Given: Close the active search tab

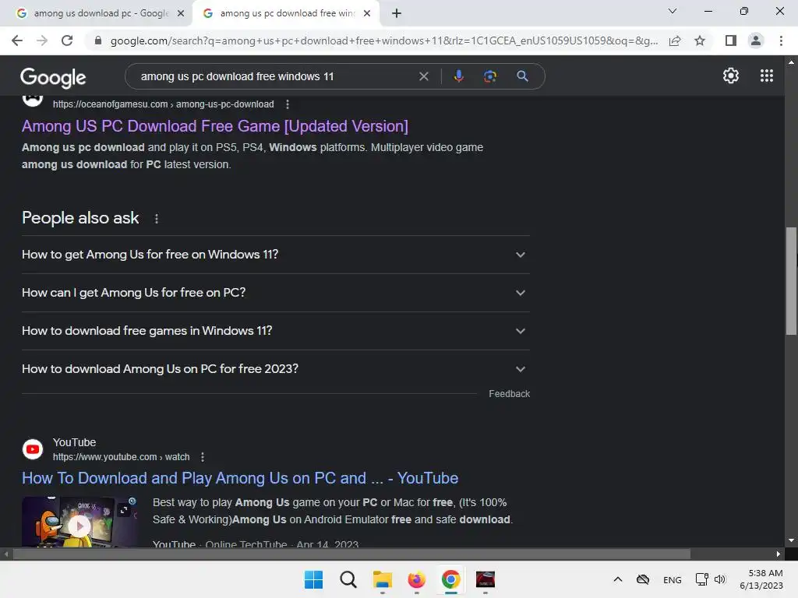Looking at the screenshot, I should point(367,14).
